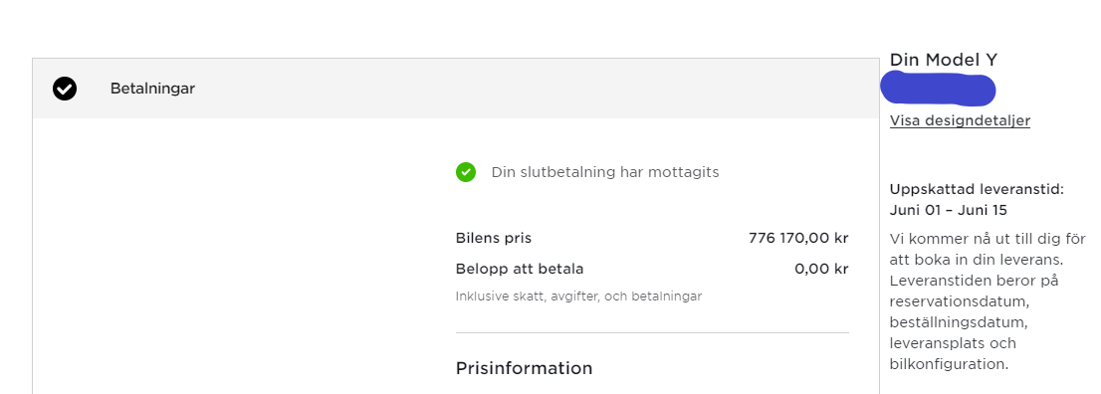
Task: Expand the Betalningar section header
Action: click(x=456, y=89)
